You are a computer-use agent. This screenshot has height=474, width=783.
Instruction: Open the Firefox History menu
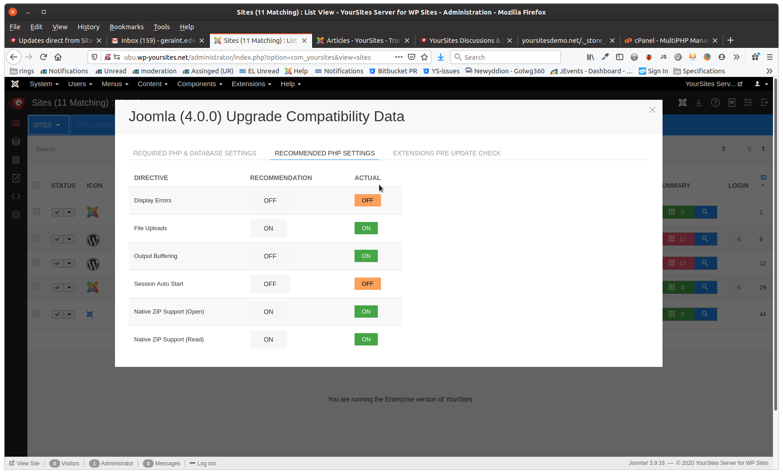click(89, 27)
